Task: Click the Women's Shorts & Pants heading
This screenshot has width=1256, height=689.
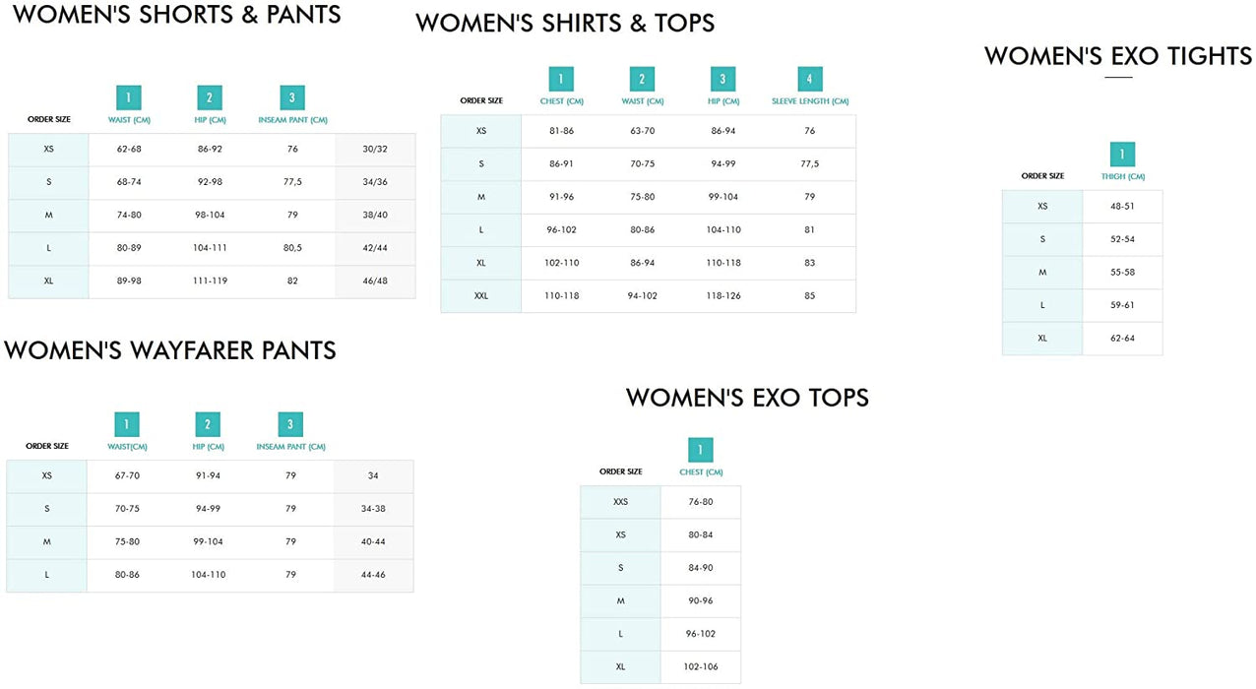Action: click(x=177, y=15)
